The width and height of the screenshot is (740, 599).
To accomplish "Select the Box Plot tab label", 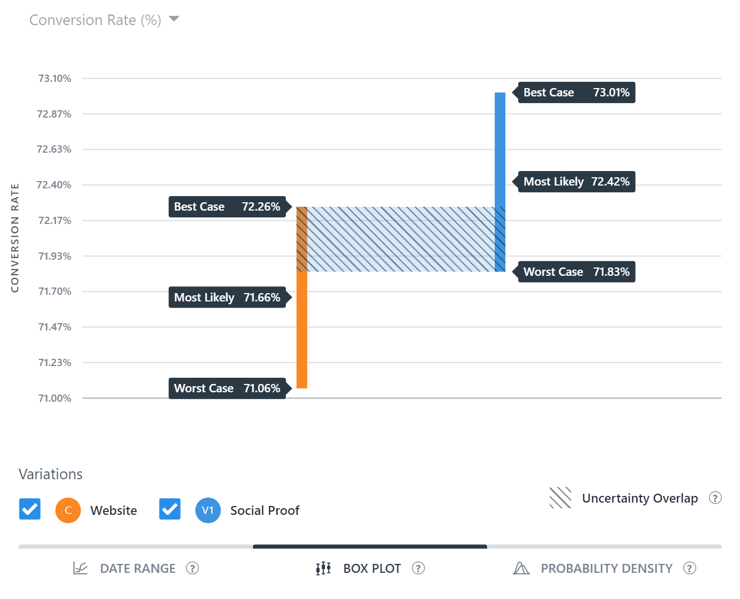I will (372, 568).
